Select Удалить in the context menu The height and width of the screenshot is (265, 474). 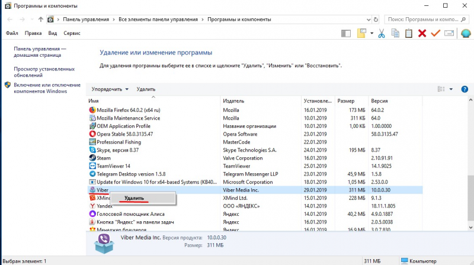[x=143, y=198]
